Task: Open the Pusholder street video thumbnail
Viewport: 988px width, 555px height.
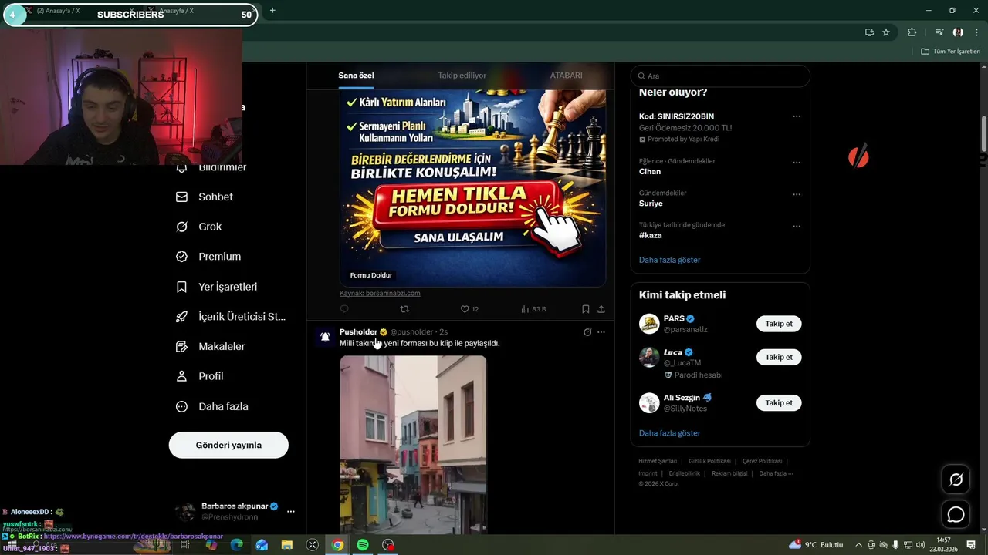Action: pyautogui.click(x=413, y=445)
